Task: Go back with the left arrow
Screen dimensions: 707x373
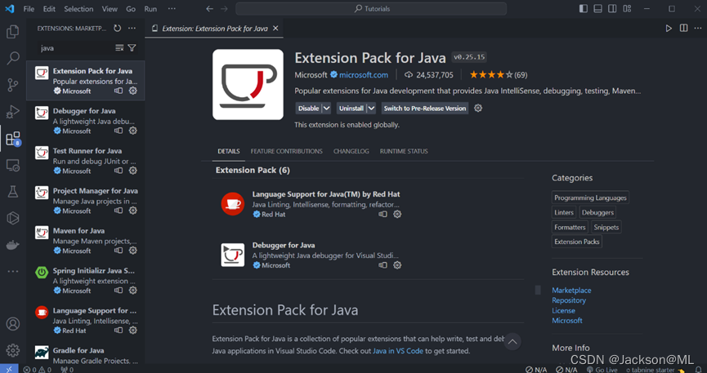Action: (x=209, y=8)
